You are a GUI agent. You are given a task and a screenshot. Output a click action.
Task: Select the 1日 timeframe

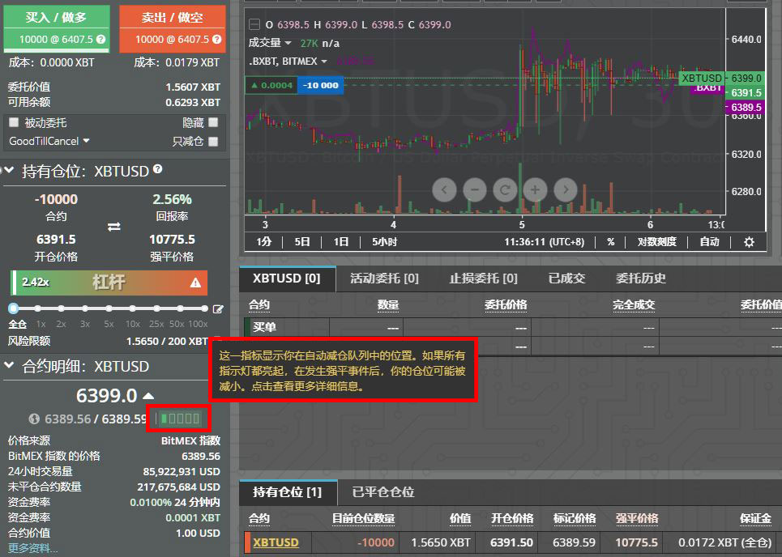point(341,242)
